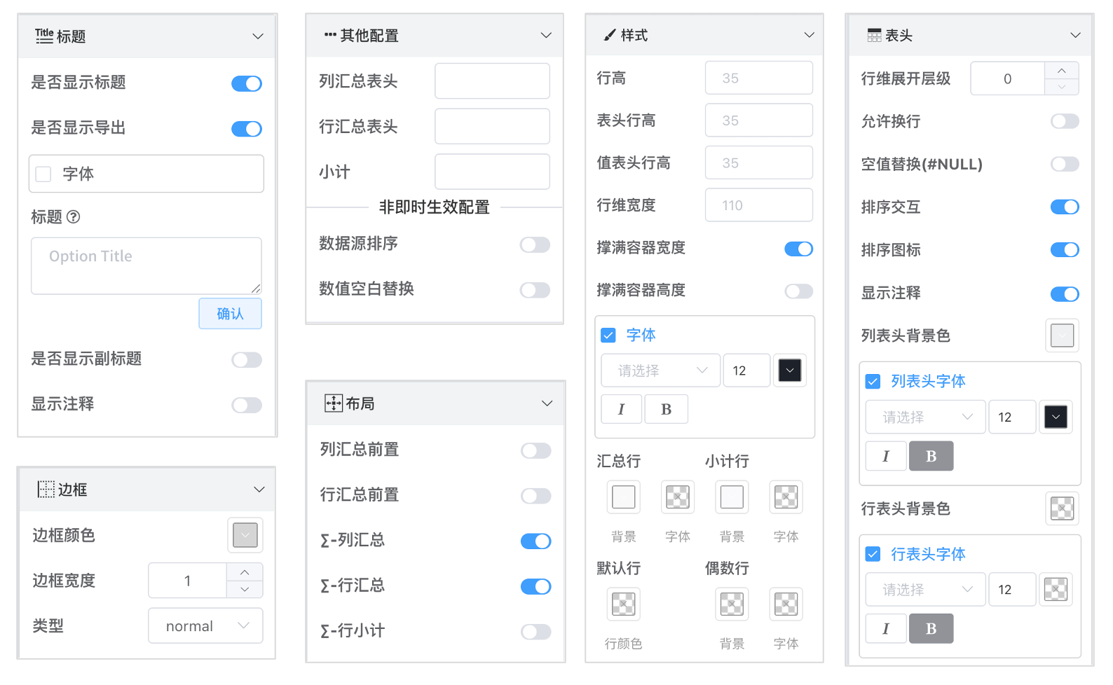Collapse the 其他配置 panel chevron
The image size is (1113, 685).
pos(546,36)
